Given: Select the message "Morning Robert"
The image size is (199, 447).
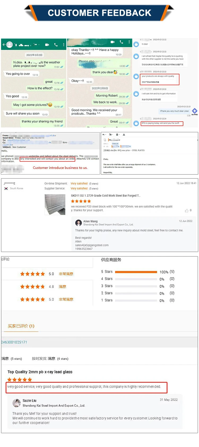Looking at the screenshot, I should (x=112, y=96).
